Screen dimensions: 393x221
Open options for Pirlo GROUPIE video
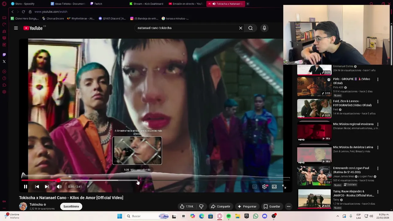(378, 79)
